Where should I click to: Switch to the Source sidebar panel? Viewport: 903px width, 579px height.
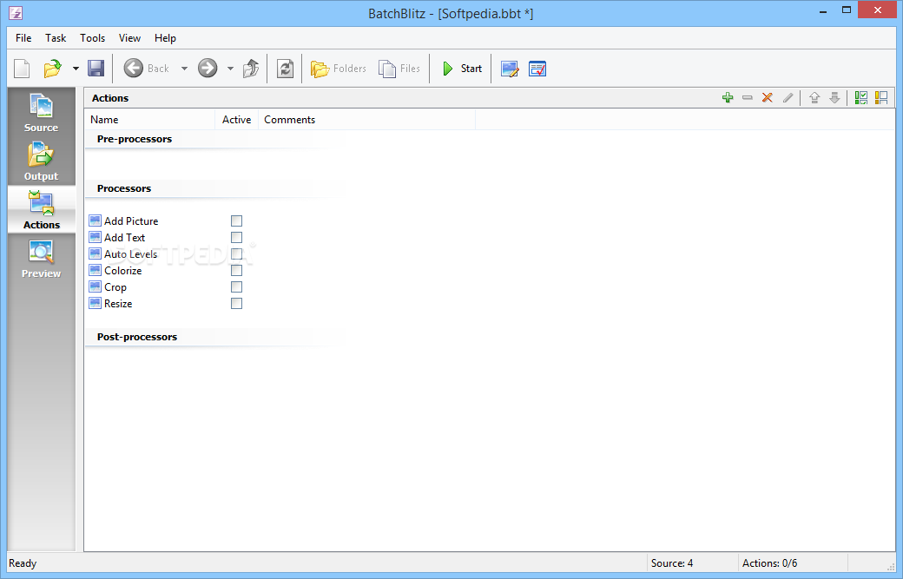42,113
